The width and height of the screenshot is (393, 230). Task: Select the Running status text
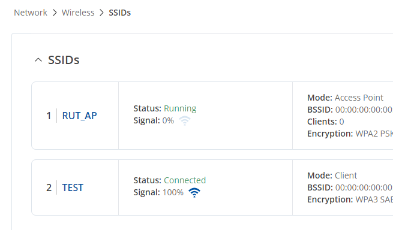[180, 108]
